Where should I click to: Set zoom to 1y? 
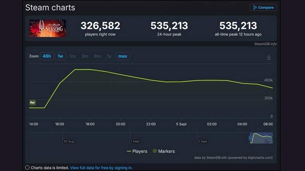coord(109,56)
